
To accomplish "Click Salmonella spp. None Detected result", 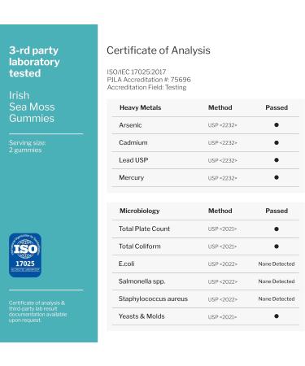I will (277, 281).
